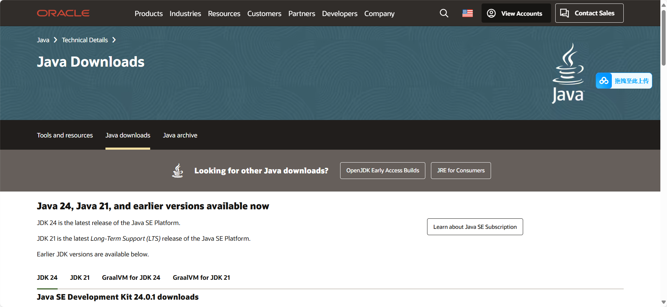Viewport: 667px width, 307px height.
Task: Open the Products menu
Action: point(149,14)
